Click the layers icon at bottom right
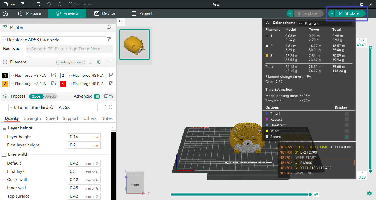376x200 pixels. pos(370,194)
